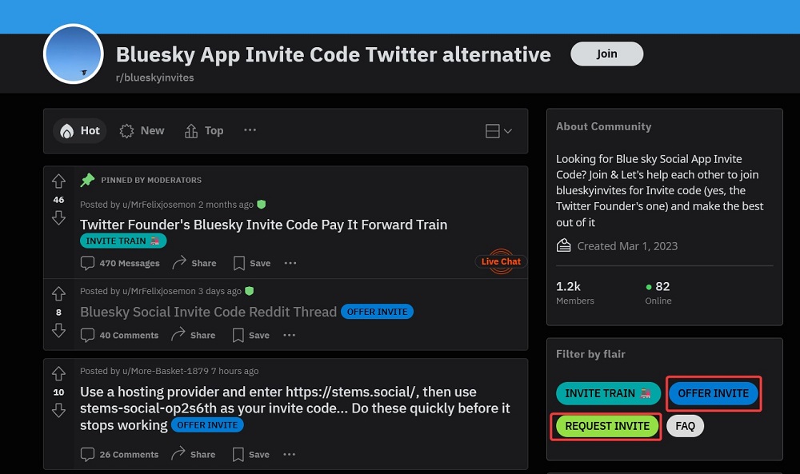Open u/MrFelixjosemon profile on pinned post
The height and width of the screenshot is (474, 800).
(x=159, y=205)
